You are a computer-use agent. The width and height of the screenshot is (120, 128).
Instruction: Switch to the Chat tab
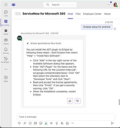click(x=70, y=14)
